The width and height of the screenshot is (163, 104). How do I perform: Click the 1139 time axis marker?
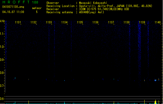coord(142,22)
